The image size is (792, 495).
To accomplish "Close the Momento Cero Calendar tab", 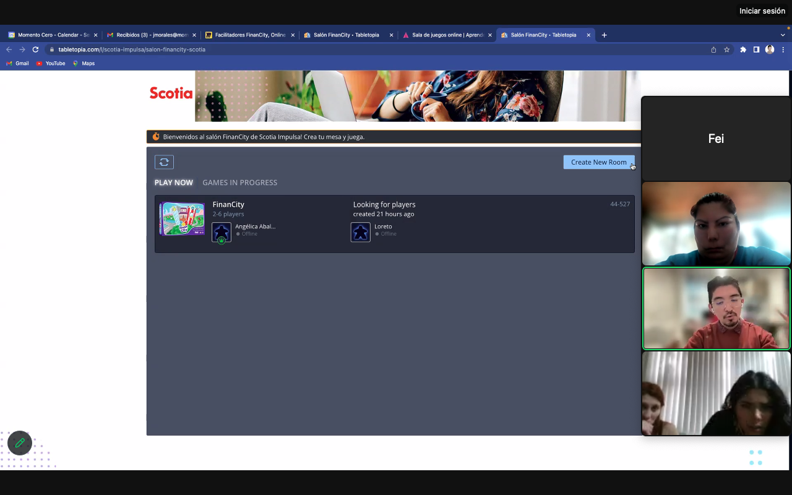I will 95,35.
